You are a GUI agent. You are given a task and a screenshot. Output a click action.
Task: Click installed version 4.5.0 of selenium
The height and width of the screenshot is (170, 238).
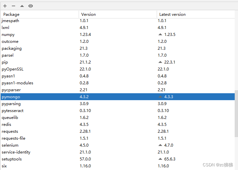tap(84, 145)
